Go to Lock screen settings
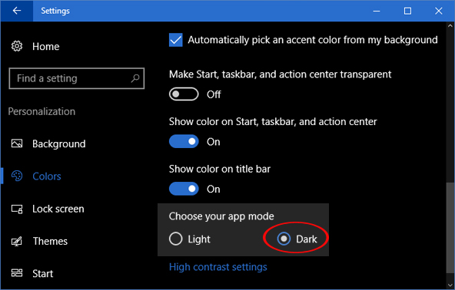The image size is (455, 290). pos(58,209)
